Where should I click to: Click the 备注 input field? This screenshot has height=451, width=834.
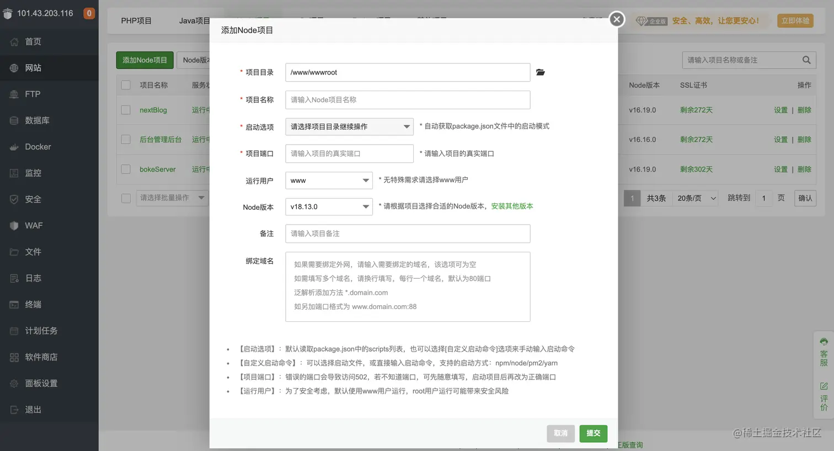point(408,234)
